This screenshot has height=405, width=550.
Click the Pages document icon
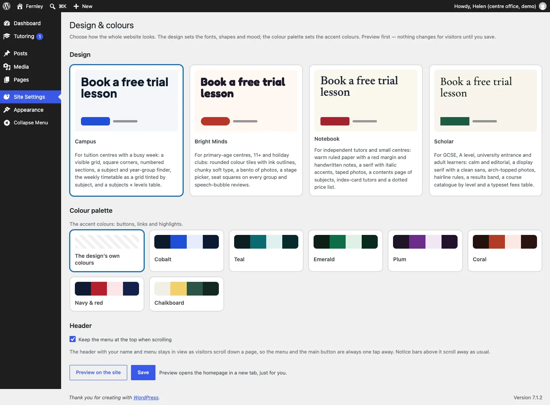[7, 80]
